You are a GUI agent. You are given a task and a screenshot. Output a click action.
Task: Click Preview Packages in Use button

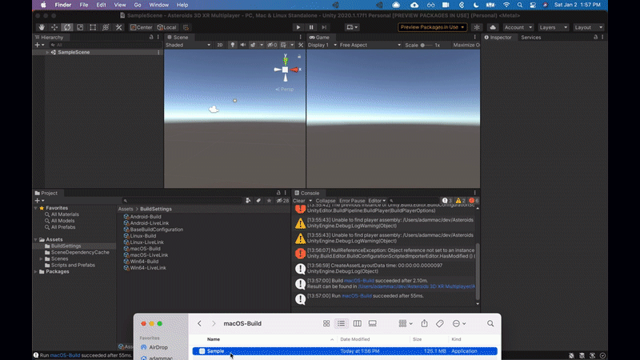tap(433, 27)
